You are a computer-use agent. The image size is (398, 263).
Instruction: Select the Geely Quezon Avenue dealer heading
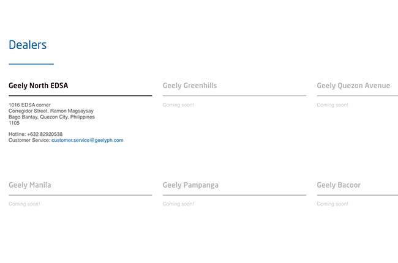(x=353, y=86)
